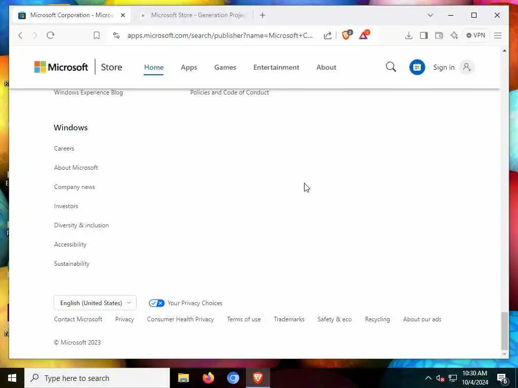This screenshot has height=388, width=518.
Task: Click the Brave icon on the taskbar
Action: [258, 378]
